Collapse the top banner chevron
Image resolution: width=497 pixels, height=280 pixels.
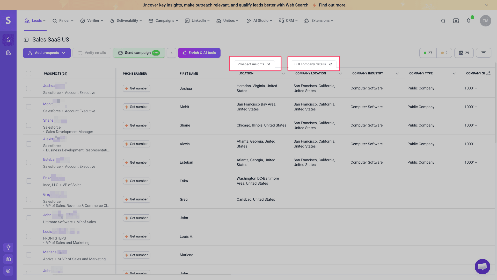[x=487, y=5]
